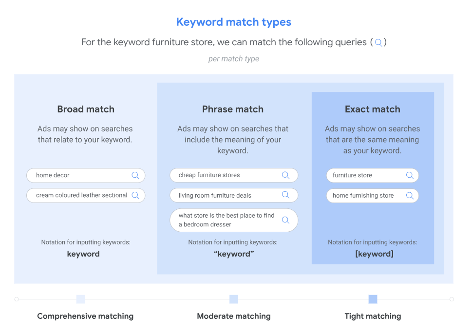
Task: Click search icon in 'bedroom dresser' query box
Action: [286, 220]
